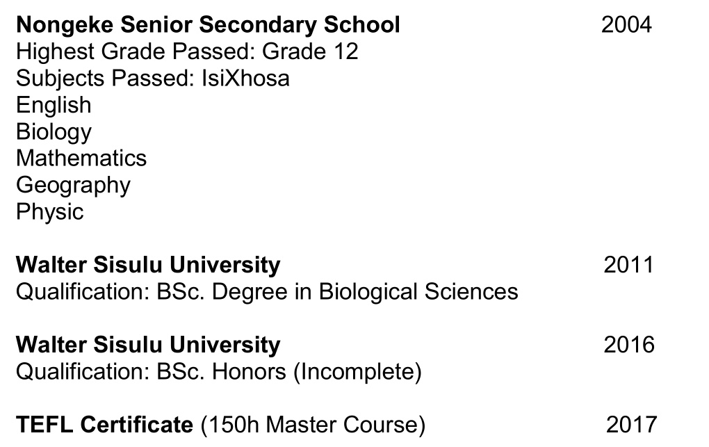
Task: Click the word (Incomplete)
Action: coord(357,371)
